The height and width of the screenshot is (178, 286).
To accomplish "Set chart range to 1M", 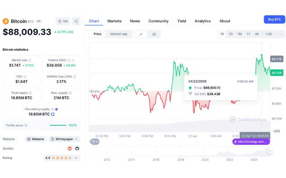I will [240, 34].
